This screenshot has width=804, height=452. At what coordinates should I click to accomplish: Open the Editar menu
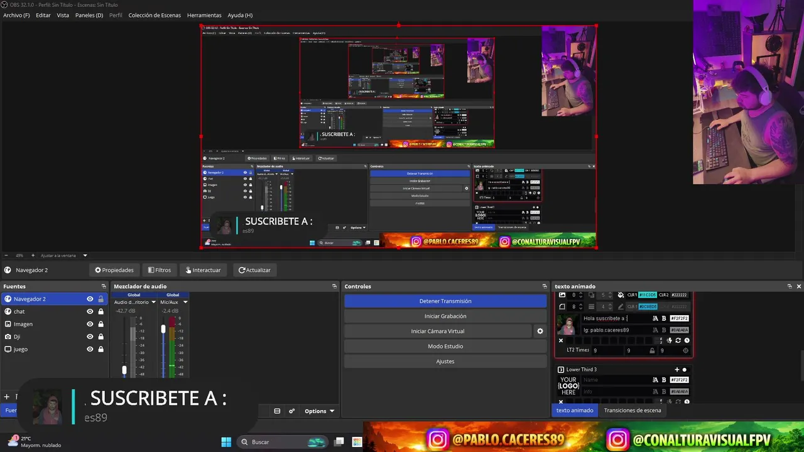[x=43, y=15]
